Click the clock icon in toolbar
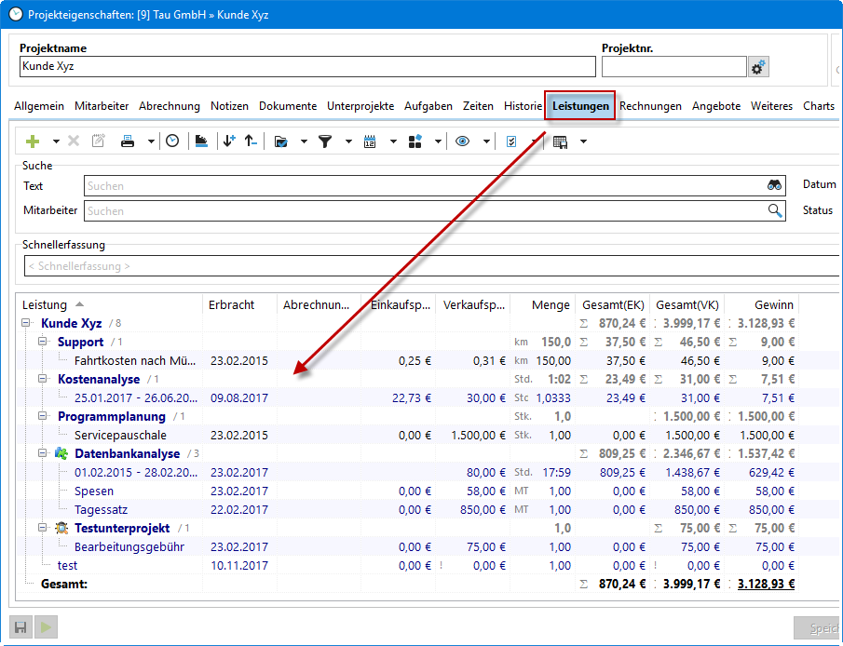 pos(172,141)
